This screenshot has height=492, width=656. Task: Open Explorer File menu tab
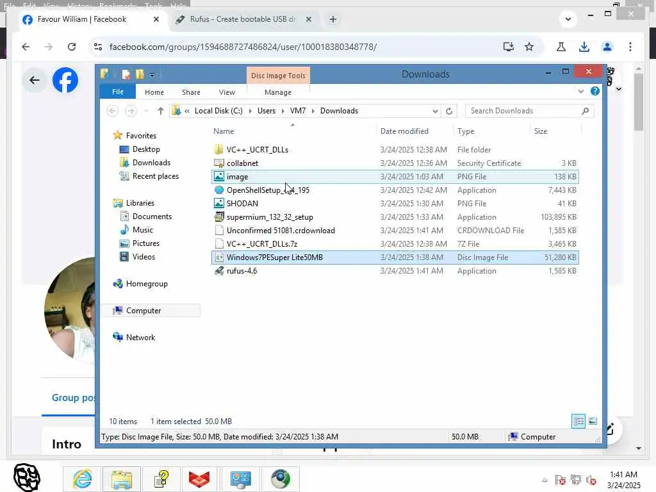[118, 92]
